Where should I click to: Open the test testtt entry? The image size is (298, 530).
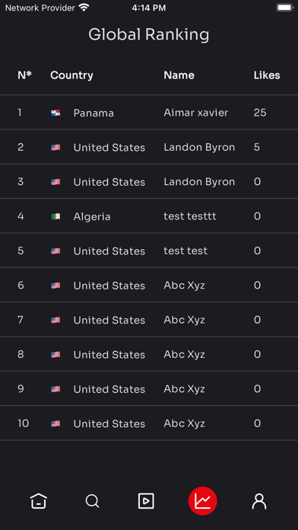pos(149,216)
